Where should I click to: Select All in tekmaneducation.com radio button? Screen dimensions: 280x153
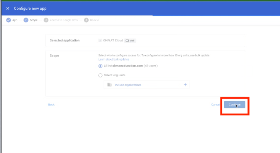click(101, 66)
